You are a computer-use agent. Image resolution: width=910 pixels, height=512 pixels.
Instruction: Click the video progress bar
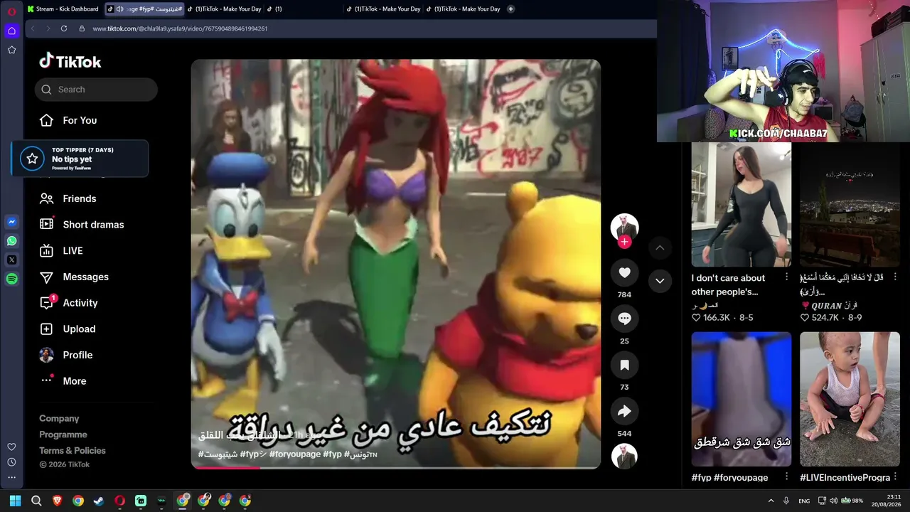[x=395, y=467]
